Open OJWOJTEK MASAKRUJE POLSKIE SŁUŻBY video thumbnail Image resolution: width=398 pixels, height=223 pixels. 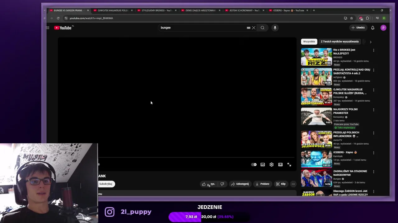pos(316,96)
